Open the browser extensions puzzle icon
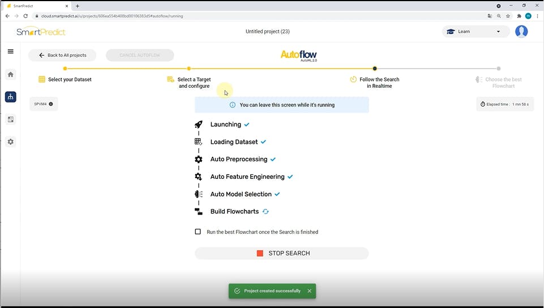Screen dimensions: 544x308 click(x=519, y=16)
